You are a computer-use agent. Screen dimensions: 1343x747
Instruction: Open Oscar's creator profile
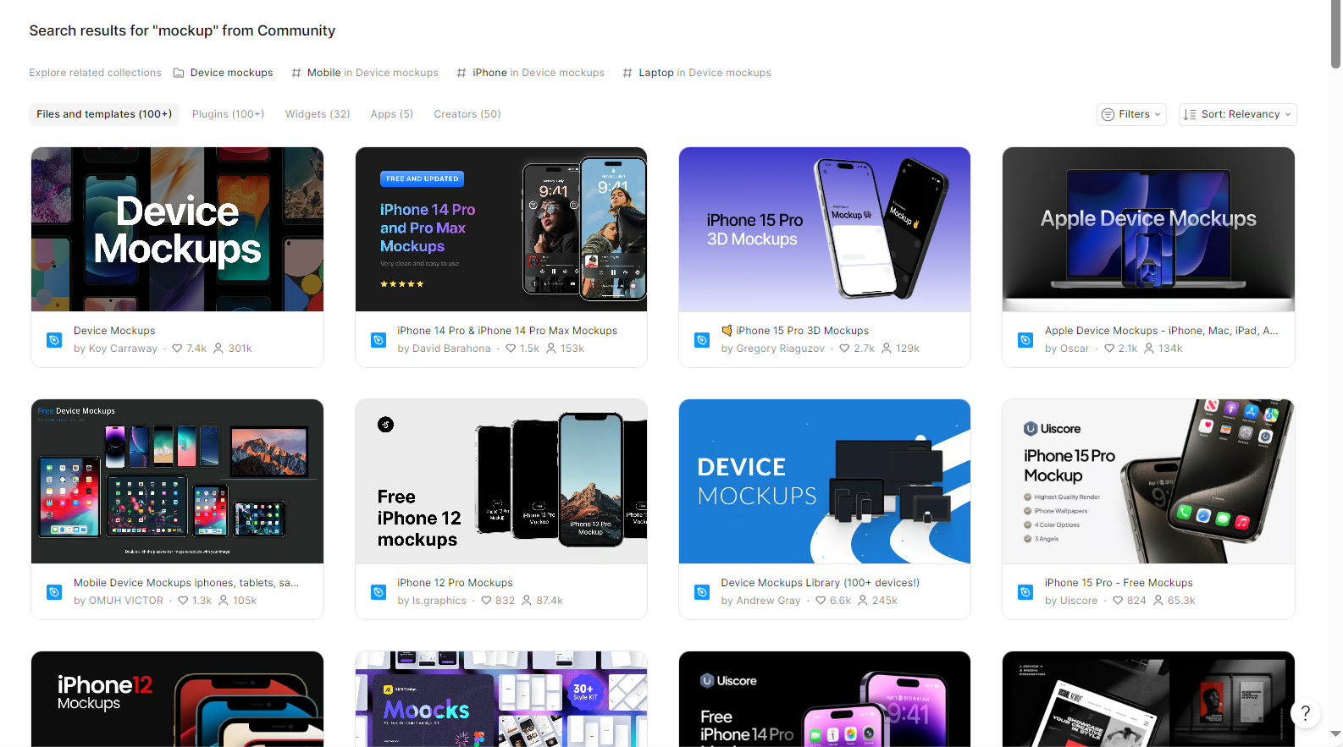(1075, 349)
